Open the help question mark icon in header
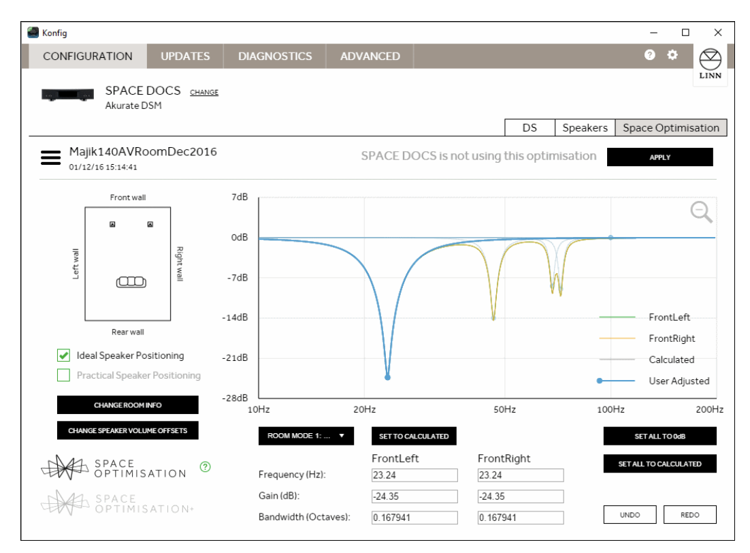This screenshot has height=553, width=750. [649, 55]
